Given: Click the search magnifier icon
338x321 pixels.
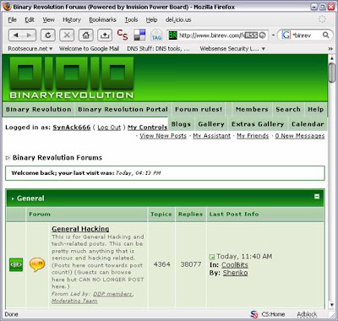Looking at the screenshot, I should pos(325,35).
